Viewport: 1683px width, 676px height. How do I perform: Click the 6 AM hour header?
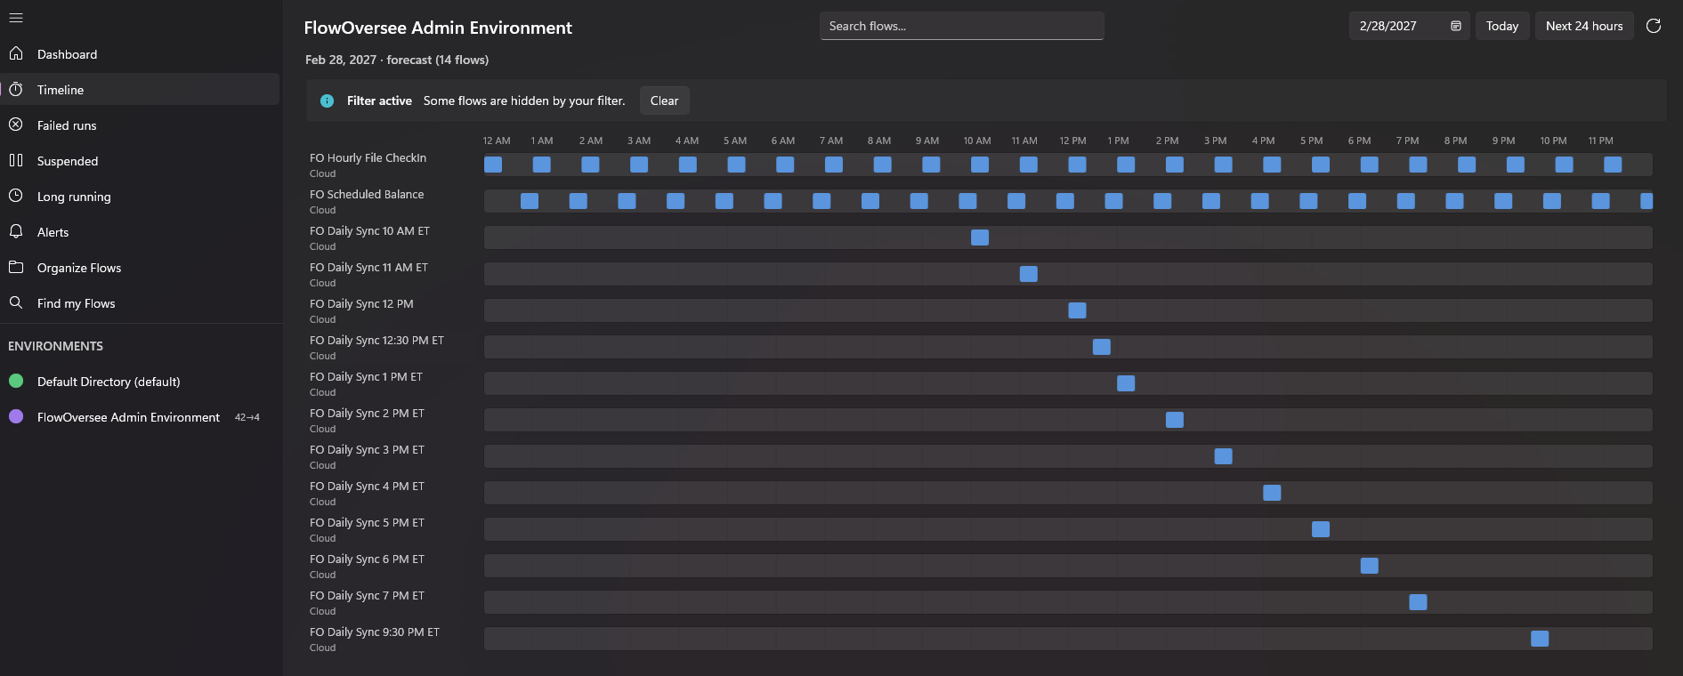[x=783, y=141]
